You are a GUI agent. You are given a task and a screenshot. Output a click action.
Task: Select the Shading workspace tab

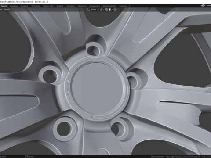coord(60,6)
